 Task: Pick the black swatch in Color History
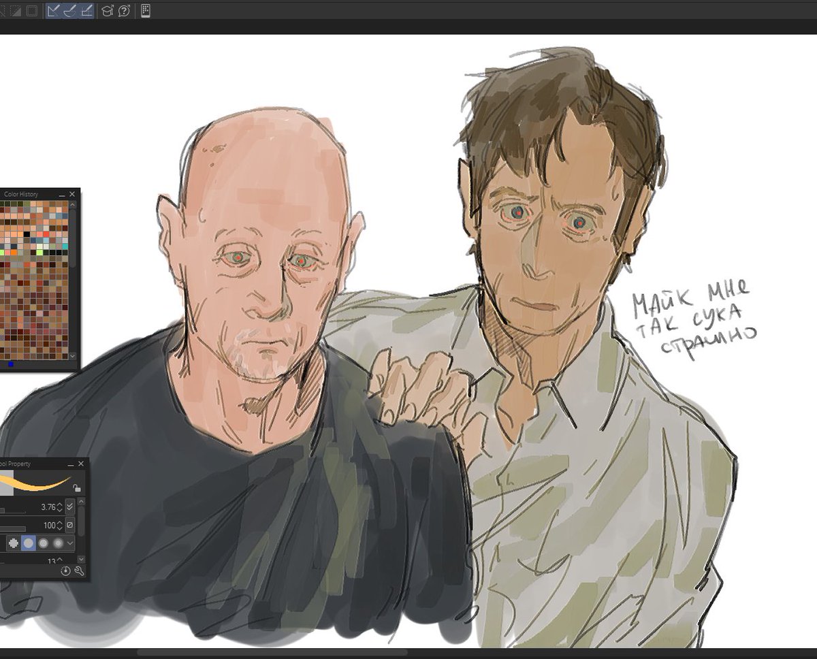tap(27, 234)
